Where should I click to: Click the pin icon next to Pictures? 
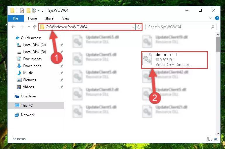pyautogui.click(x=61, y=80)
